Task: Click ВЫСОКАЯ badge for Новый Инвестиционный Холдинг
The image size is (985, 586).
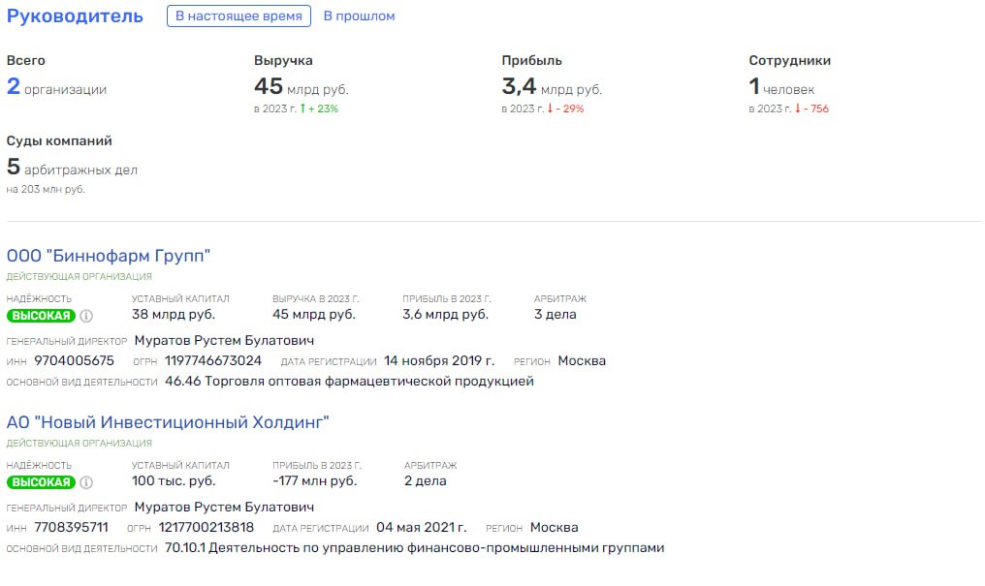Action: click(42, 482)
